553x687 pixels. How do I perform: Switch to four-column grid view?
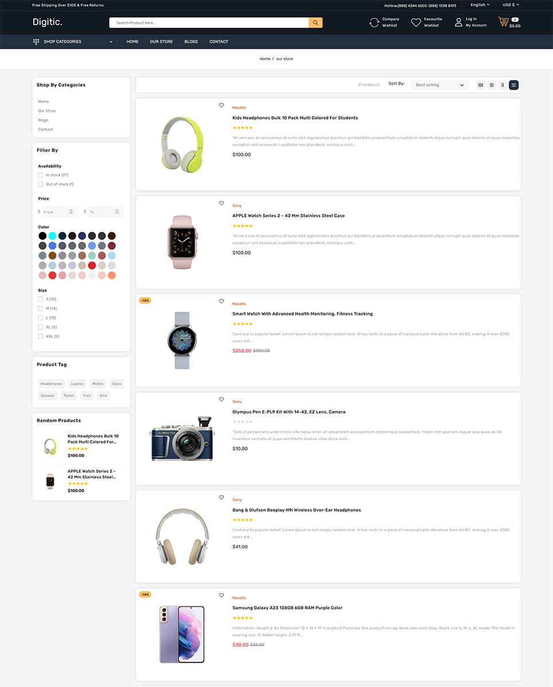click(481, 85)
